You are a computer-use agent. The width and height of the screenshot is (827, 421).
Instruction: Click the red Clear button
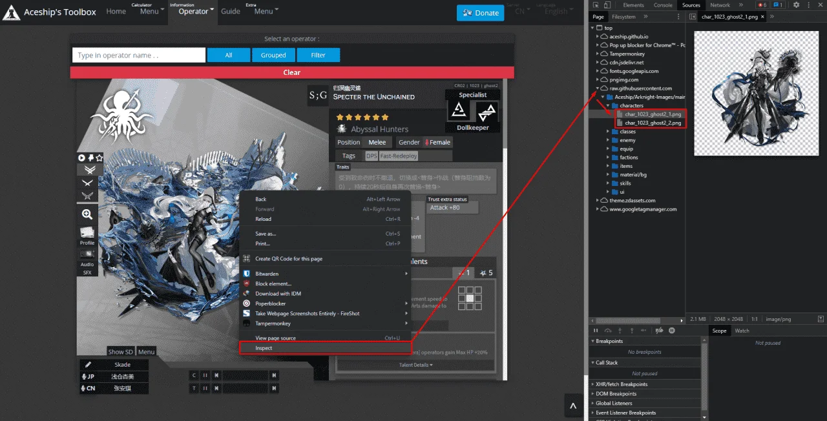click(x=292, y=72)
